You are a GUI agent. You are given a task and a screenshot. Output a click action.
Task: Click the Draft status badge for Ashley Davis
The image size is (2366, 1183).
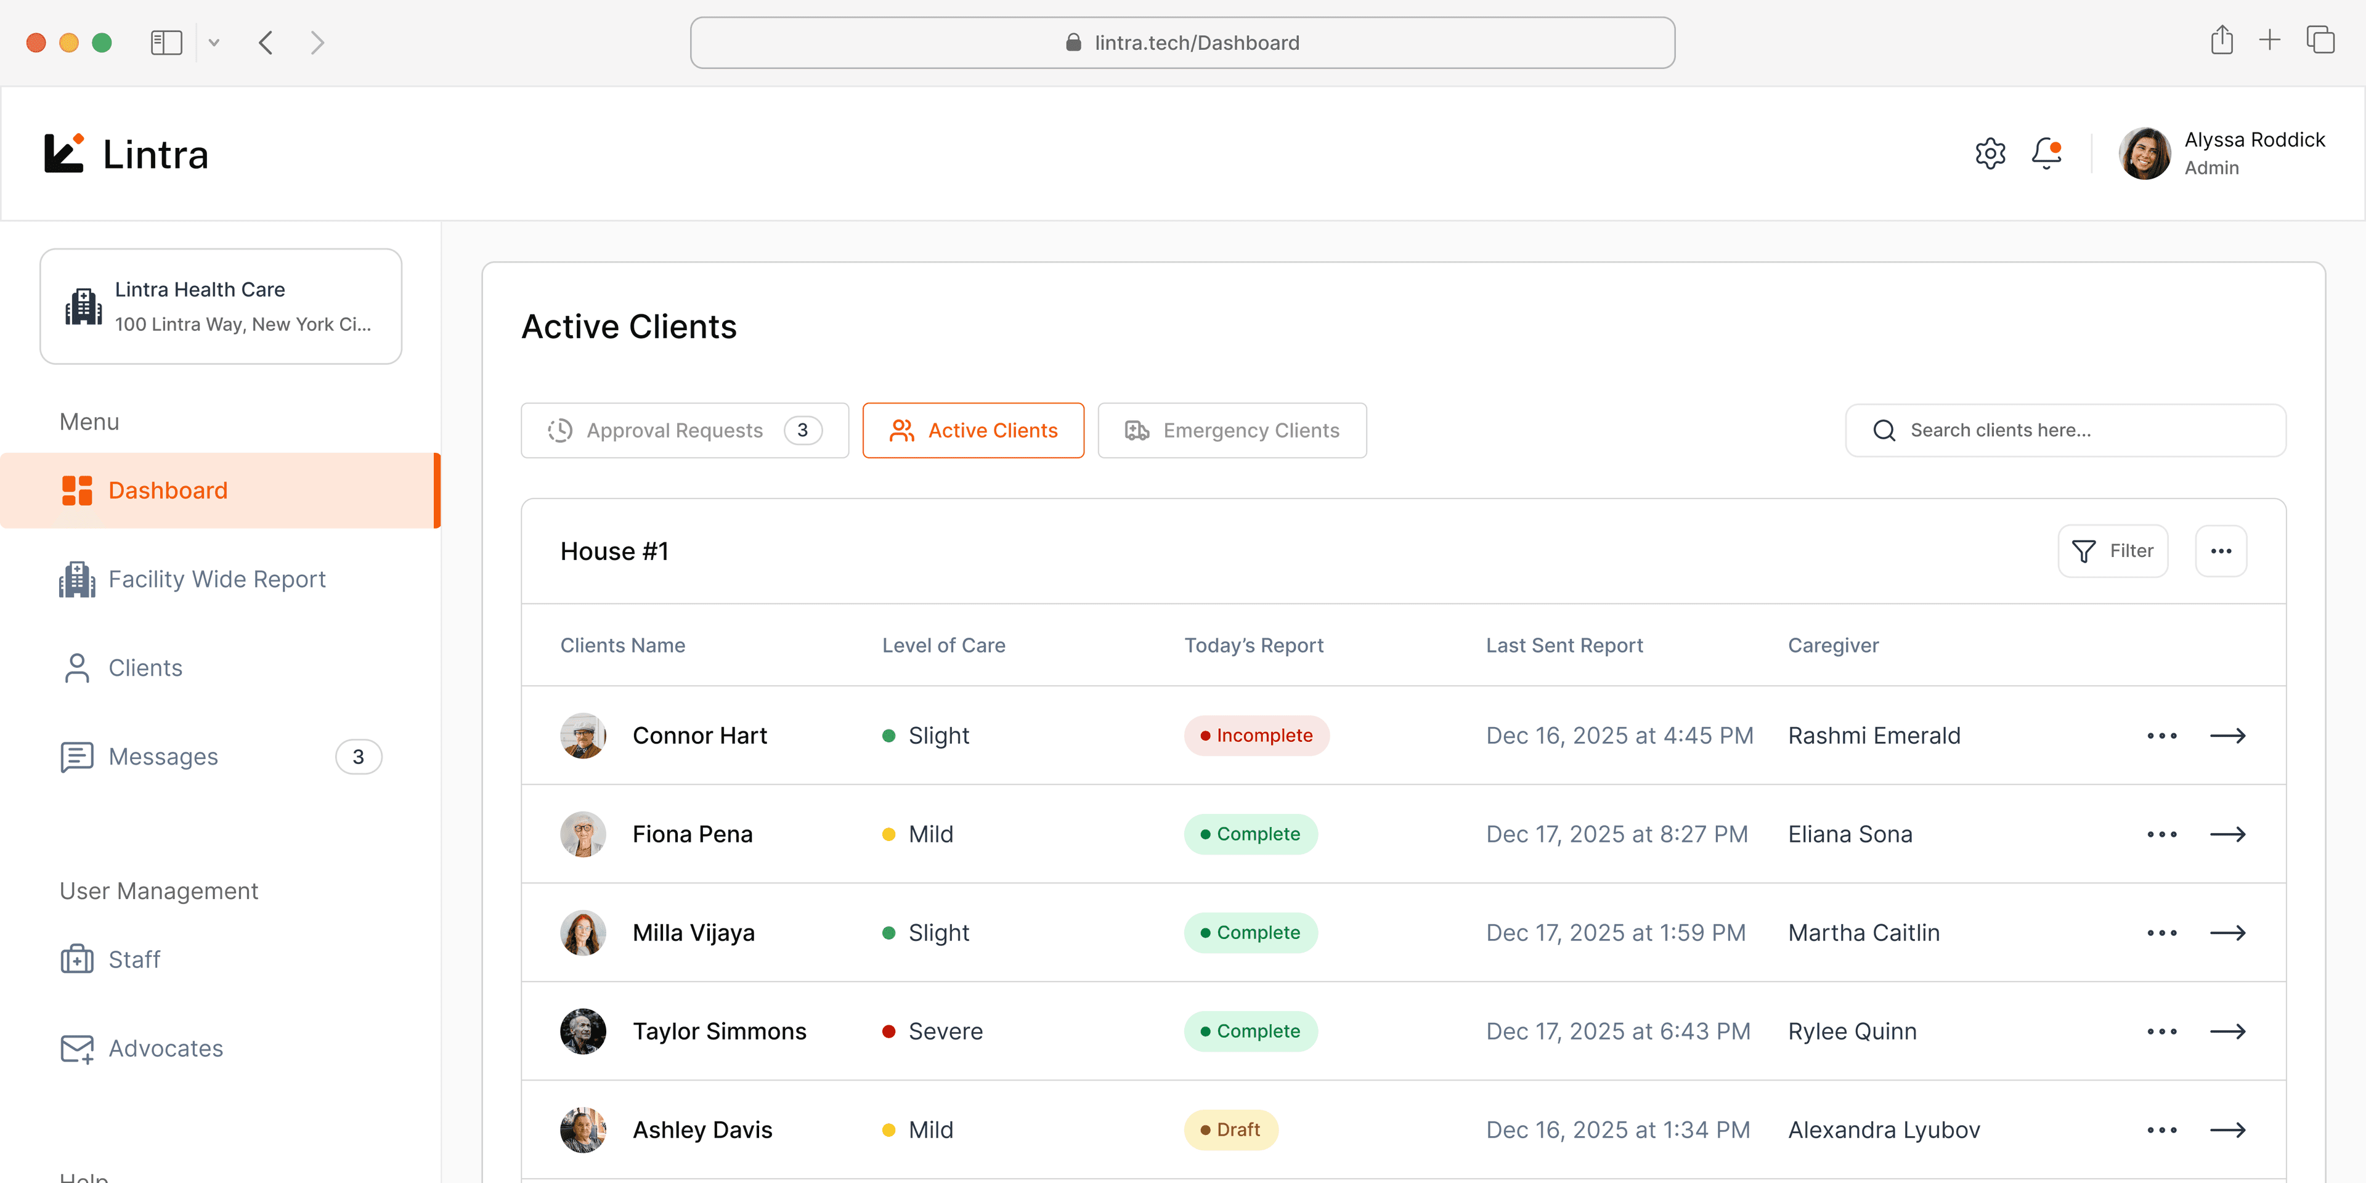coord(1231,1130)
